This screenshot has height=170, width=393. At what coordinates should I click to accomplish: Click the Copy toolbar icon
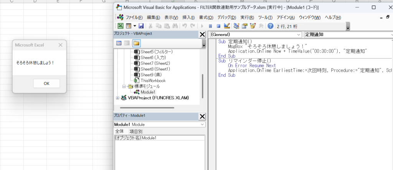tap(159, 26)
